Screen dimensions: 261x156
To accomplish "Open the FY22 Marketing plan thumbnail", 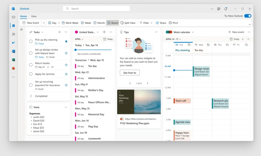I will [139, 102].
